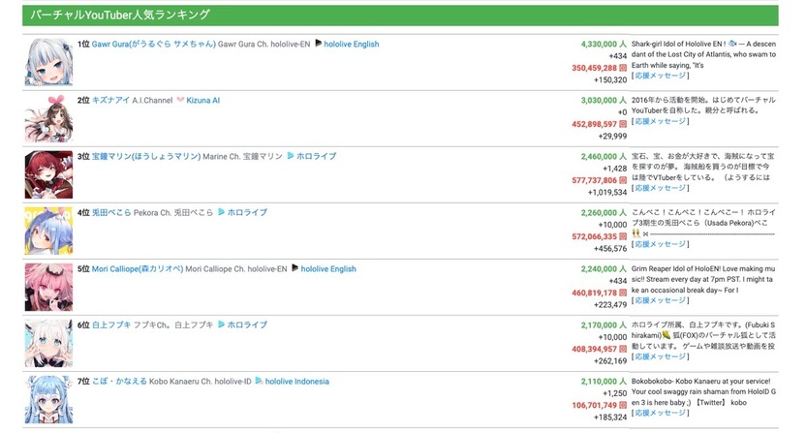806x433 pixels.
Task: Click 応援メッセージ link in Gawr Gura row
Action: (660, 76)
